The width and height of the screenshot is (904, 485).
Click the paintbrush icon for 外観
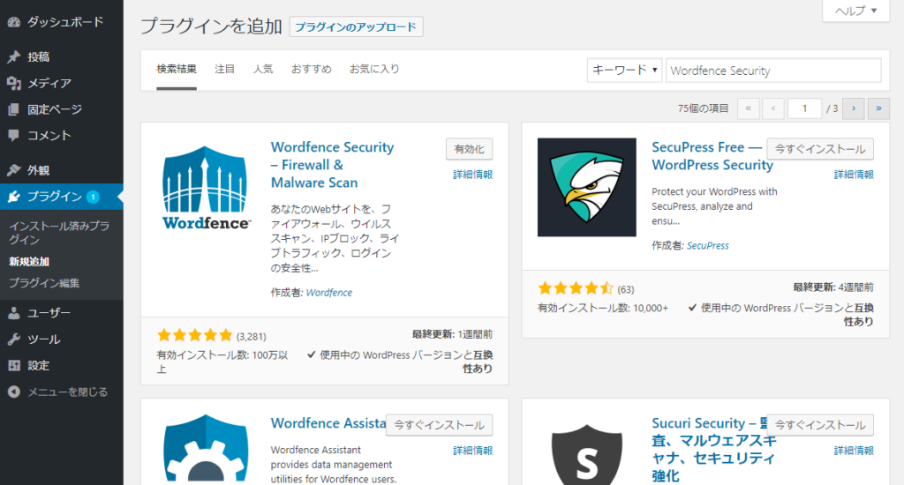[14, 170]
